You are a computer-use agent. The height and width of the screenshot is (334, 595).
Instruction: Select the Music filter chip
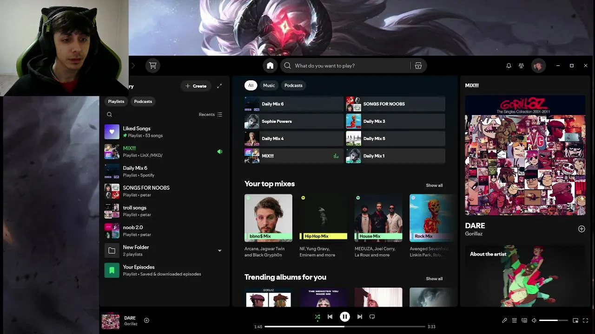269,85
